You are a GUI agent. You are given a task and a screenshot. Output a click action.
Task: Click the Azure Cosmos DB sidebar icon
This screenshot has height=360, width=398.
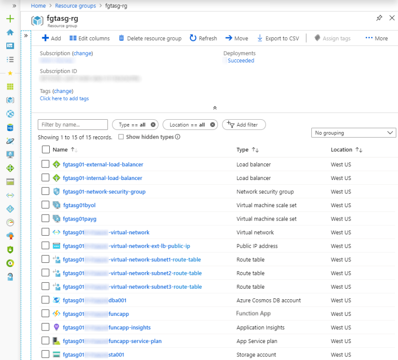[x=9, y=141]
